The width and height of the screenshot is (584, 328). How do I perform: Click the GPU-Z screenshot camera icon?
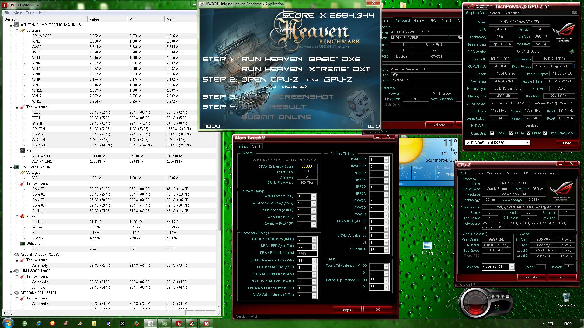(x=574, y=12)
